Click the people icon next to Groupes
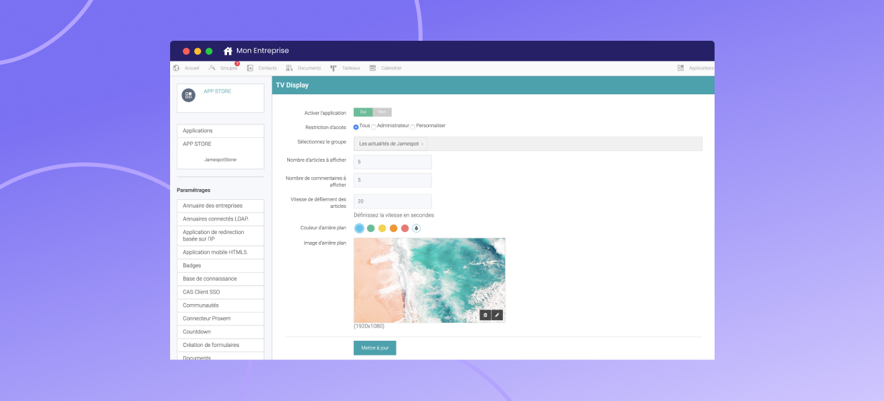 pyautogui.click(x=212, y=68)
